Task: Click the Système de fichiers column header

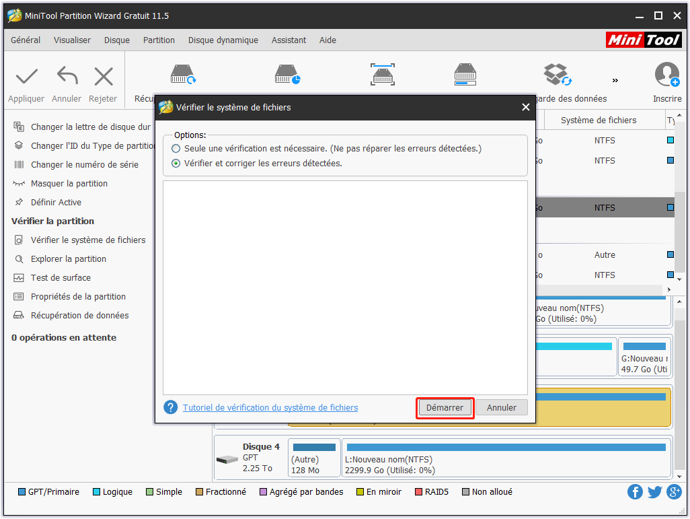Action: click(599, 120)
